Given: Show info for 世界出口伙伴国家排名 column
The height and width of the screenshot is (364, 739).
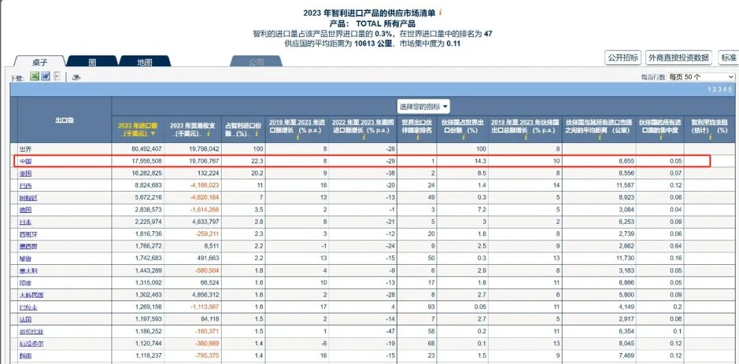Looking at the screenshot, I should coord(417,137).
